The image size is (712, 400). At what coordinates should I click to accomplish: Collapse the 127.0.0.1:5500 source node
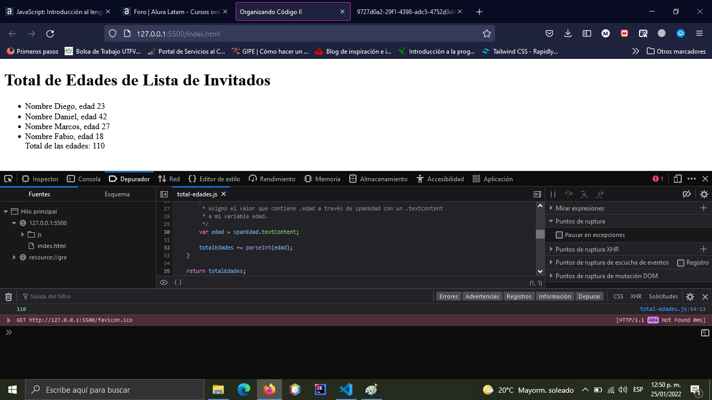(14, 223)
